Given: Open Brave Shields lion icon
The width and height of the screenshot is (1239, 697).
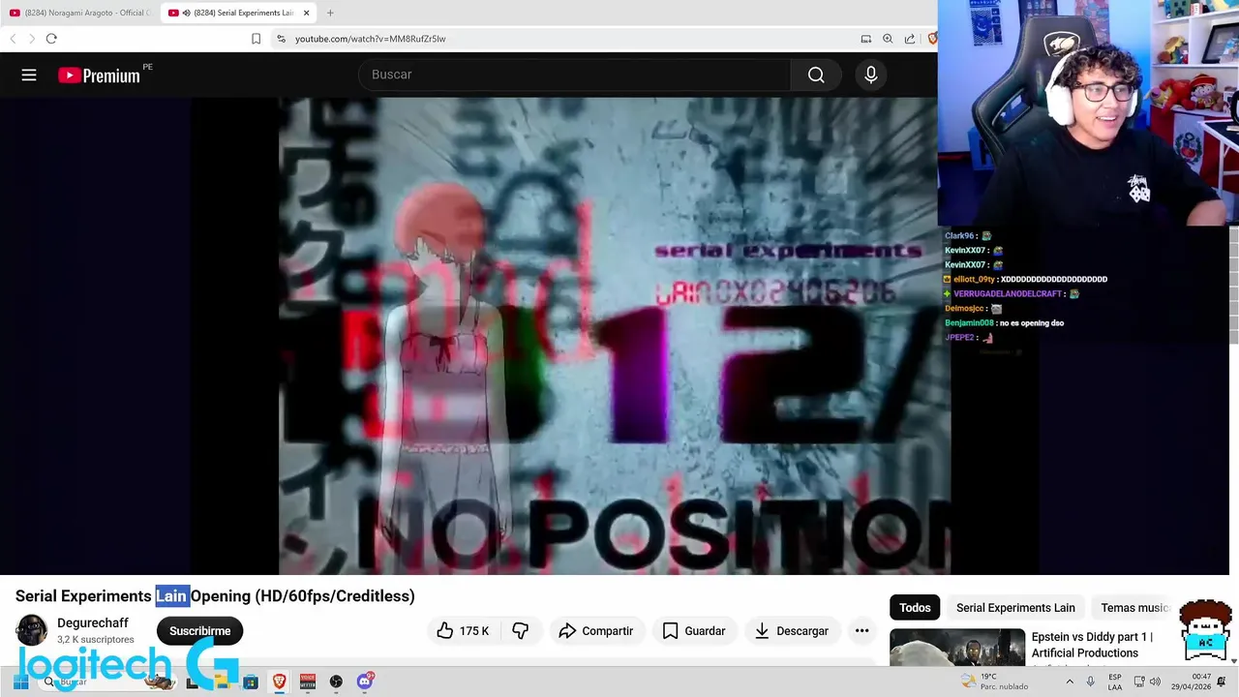Looking at the screenshot, I should (931, 39).
